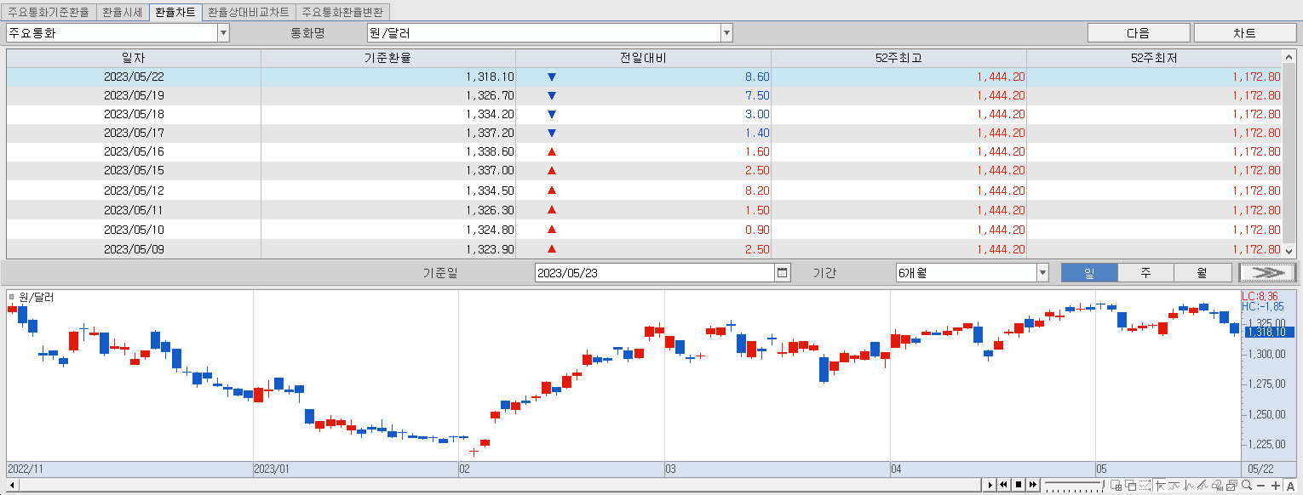1303x495 pixels.
Task: Click the stop square chart button
Action: [x=1019, y=485]
